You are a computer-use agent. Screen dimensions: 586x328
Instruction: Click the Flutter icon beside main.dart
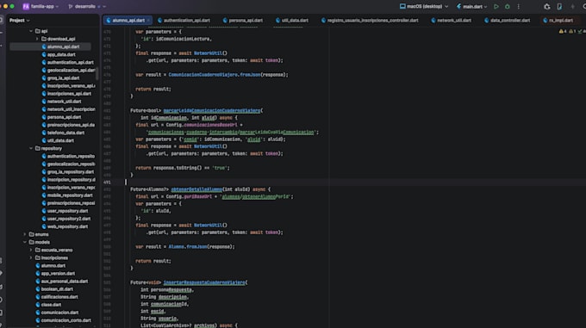(x=458, y=6)
